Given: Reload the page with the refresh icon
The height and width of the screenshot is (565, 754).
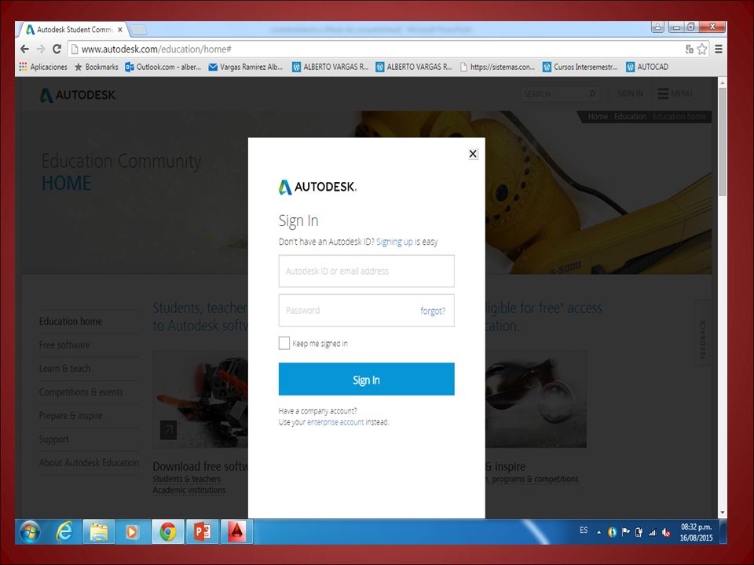Looking at the screenshot, I should [57, 49].
